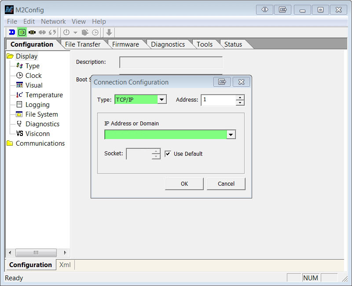Increase the Address value with up arrow
The width and height of the screenshot is (352, 286).
(x=240, y=98)
